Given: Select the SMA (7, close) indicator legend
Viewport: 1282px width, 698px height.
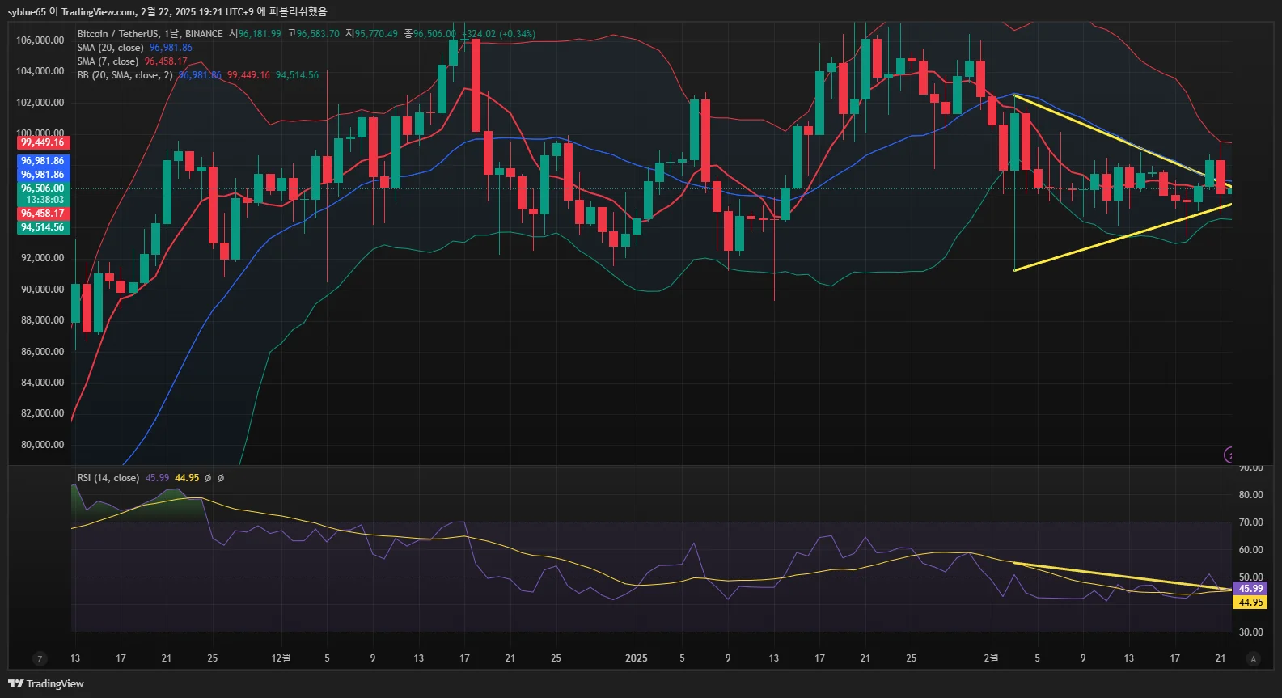Looking at the screenshot, I should (108, 61).
